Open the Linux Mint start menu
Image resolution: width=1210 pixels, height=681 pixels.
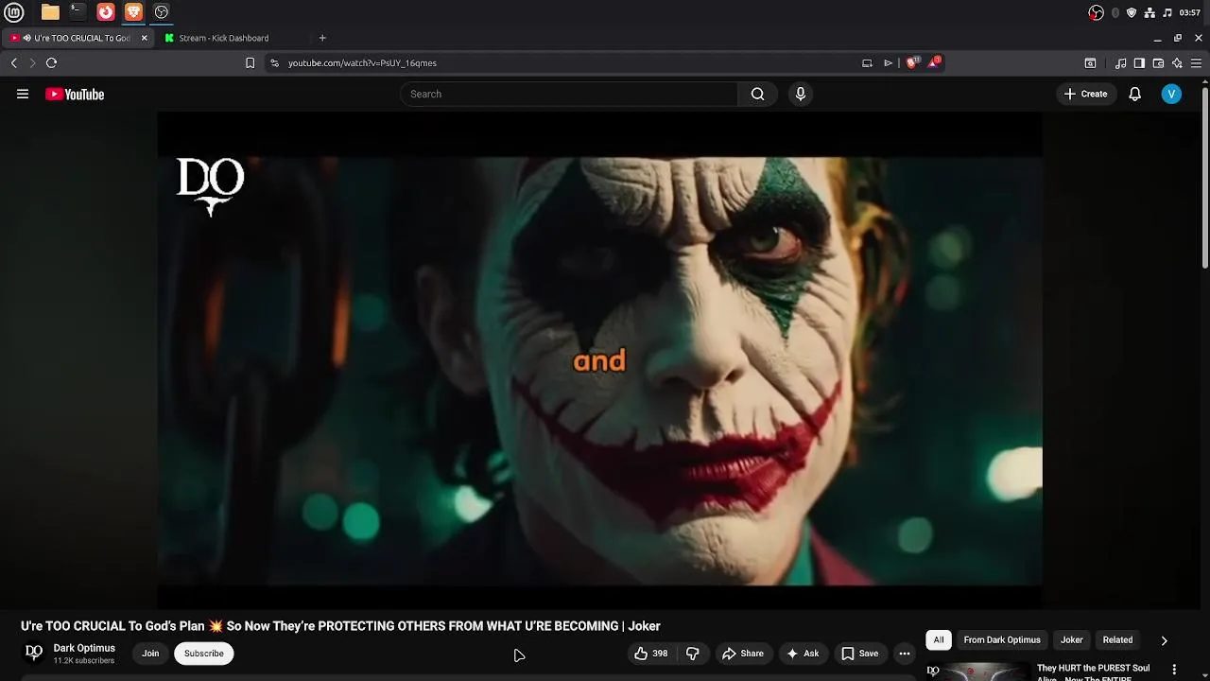coord(14,12)
